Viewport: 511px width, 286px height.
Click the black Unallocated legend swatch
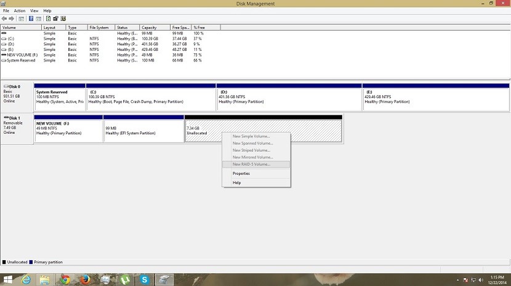[4, 262]
